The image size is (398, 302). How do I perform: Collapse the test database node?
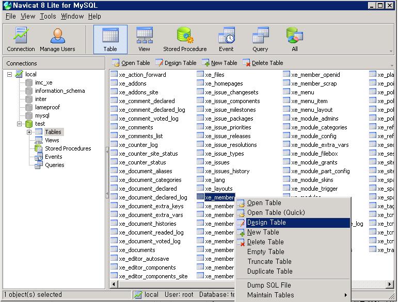coord(19,124)
